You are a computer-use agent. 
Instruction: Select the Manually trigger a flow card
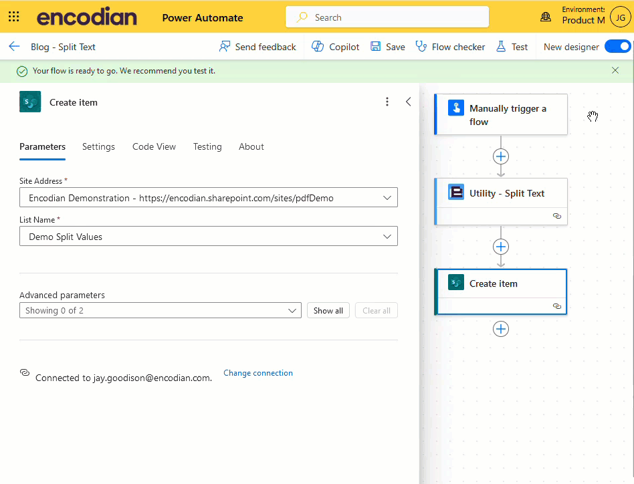tap(500, 114)
